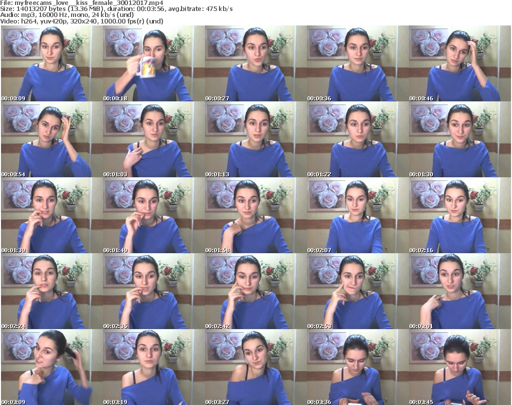Screen dimensions: 512x405
Task: Select the thumbnail stamped 00:00:54
Action: tap(52, 139)
